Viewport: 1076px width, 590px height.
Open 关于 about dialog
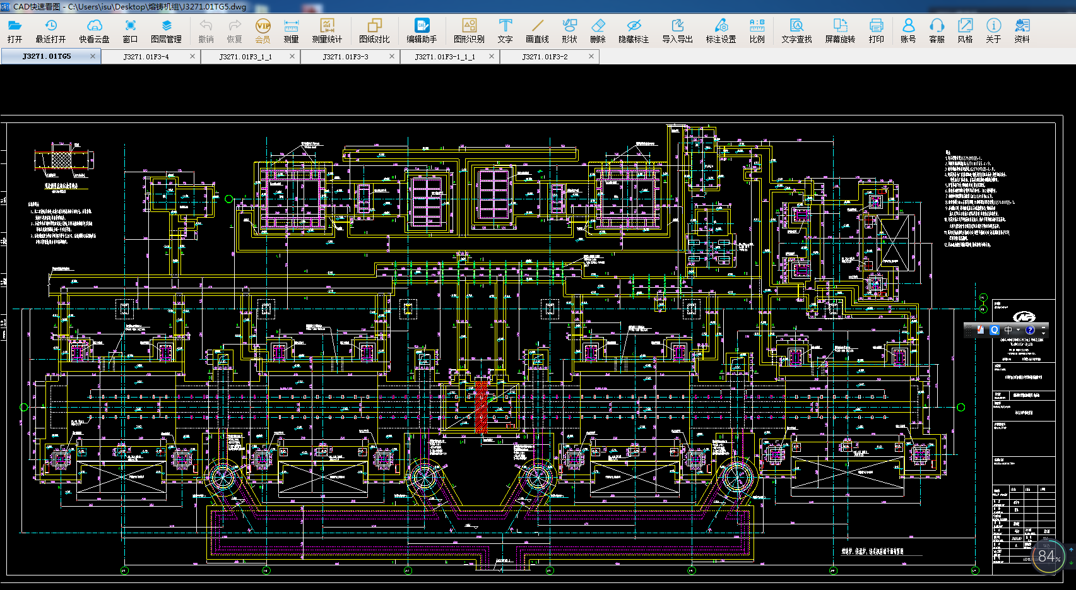click(993, 31)
